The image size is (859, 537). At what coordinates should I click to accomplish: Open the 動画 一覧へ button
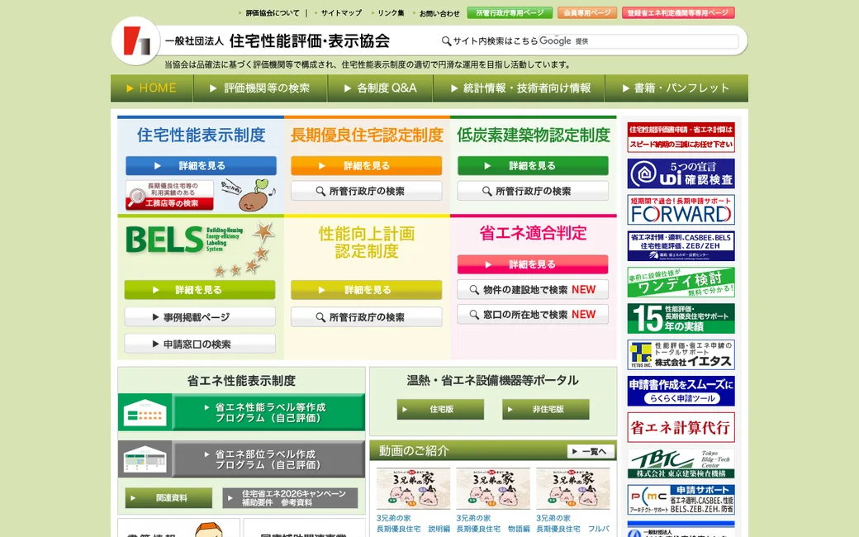click(x=591, y=452)
